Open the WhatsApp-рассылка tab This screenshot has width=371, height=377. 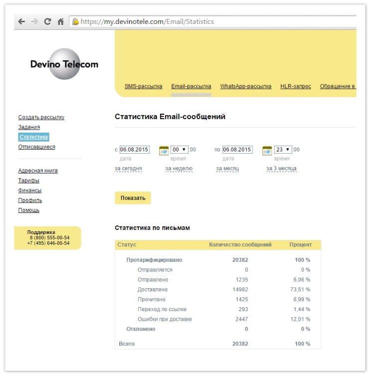click(246, 86)
